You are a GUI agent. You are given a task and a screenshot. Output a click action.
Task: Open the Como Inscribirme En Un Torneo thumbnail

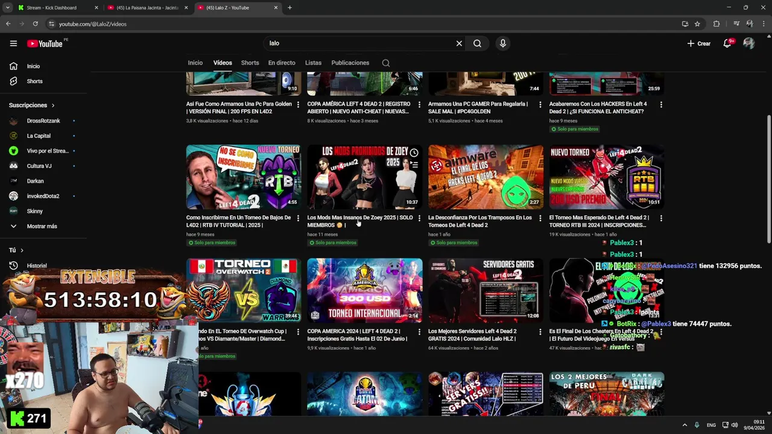244,177
